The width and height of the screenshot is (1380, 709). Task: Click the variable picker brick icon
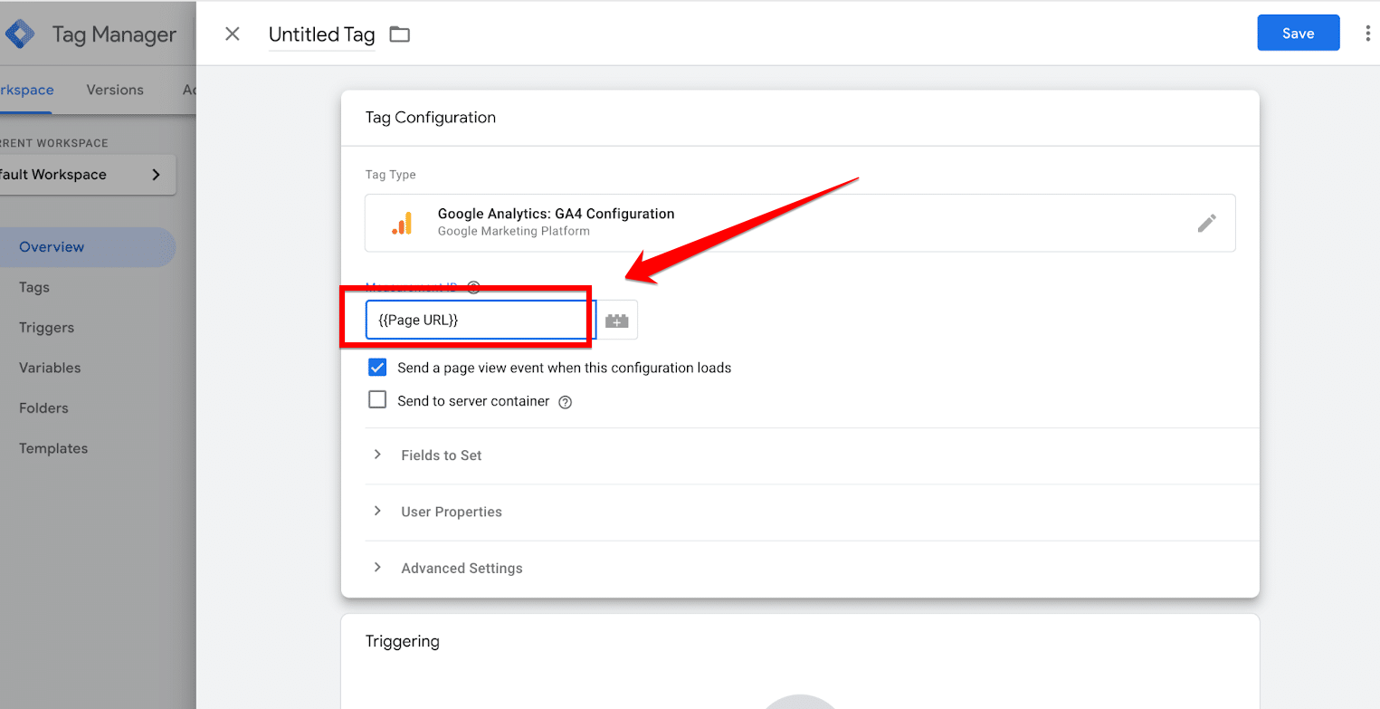click(617, 321)
